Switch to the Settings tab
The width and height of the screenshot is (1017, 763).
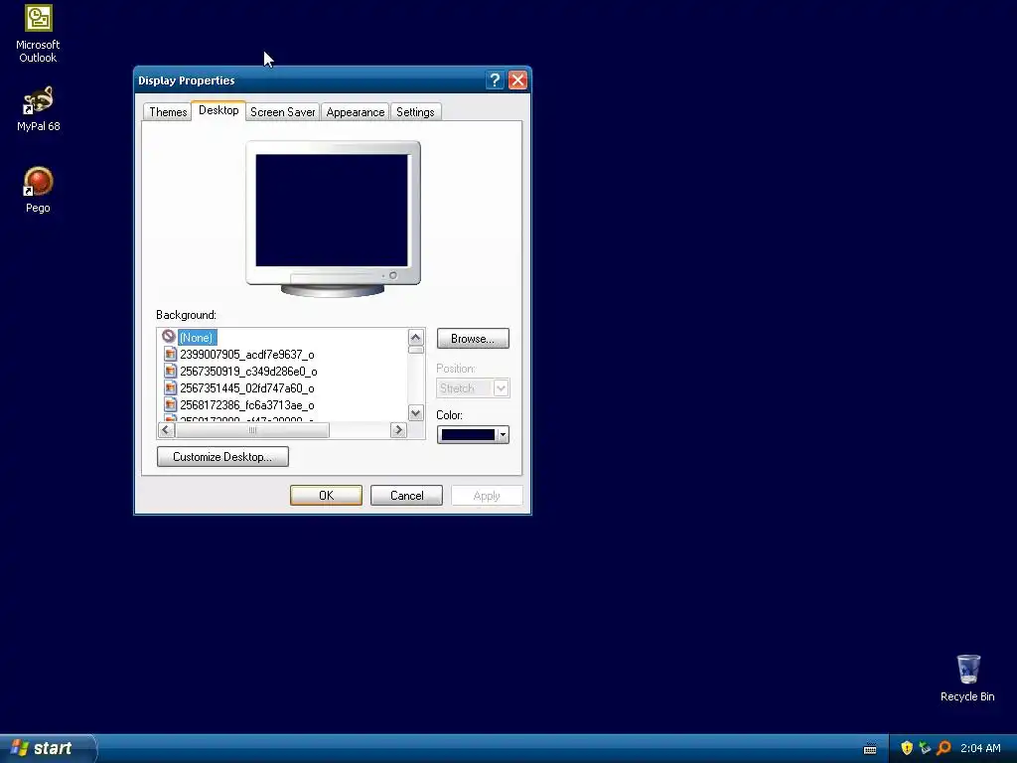coord(415,111)
